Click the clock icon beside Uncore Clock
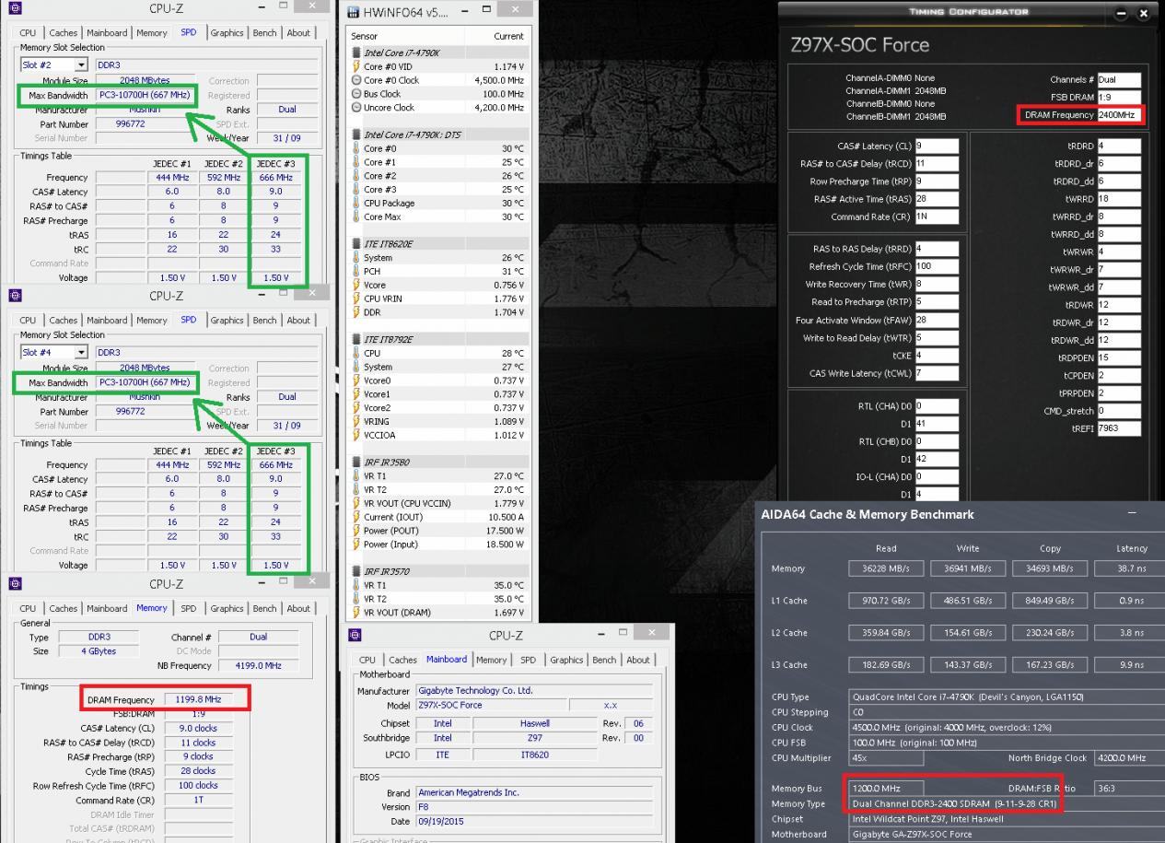The height and width of the screenshot is (843, 1165). tap(356, 108)
